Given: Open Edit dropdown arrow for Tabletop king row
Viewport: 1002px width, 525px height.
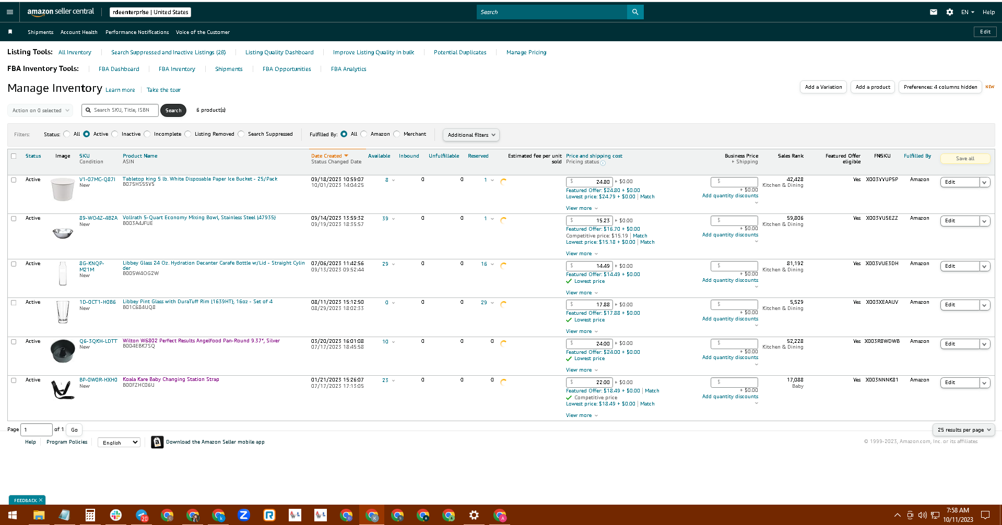Looking at the screenshot, I should click(985, 183).
